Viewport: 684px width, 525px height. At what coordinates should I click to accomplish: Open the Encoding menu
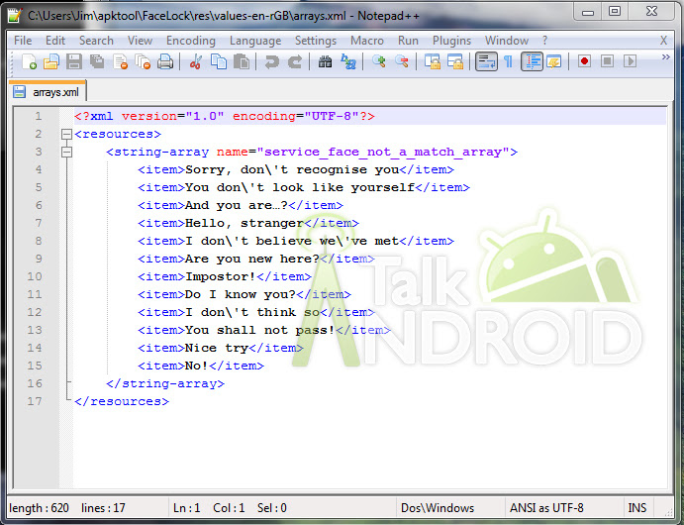pyautogui.click(x=191, y=41)
